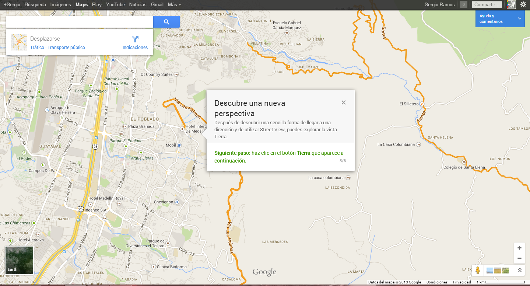
Task: Click the SANTA HELENA label on the map
Action: coord(441,137)
